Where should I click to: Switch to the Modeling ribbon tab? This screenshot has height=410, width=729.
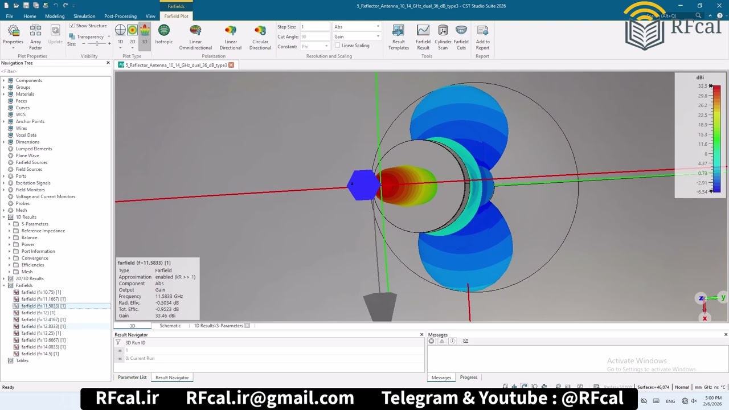(55, 16)
